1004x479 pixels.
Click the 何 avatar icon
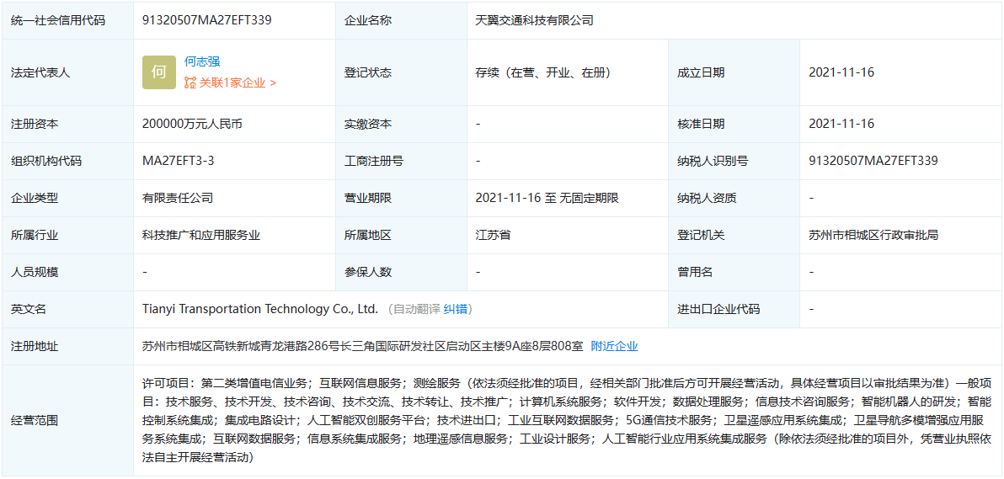159,72
